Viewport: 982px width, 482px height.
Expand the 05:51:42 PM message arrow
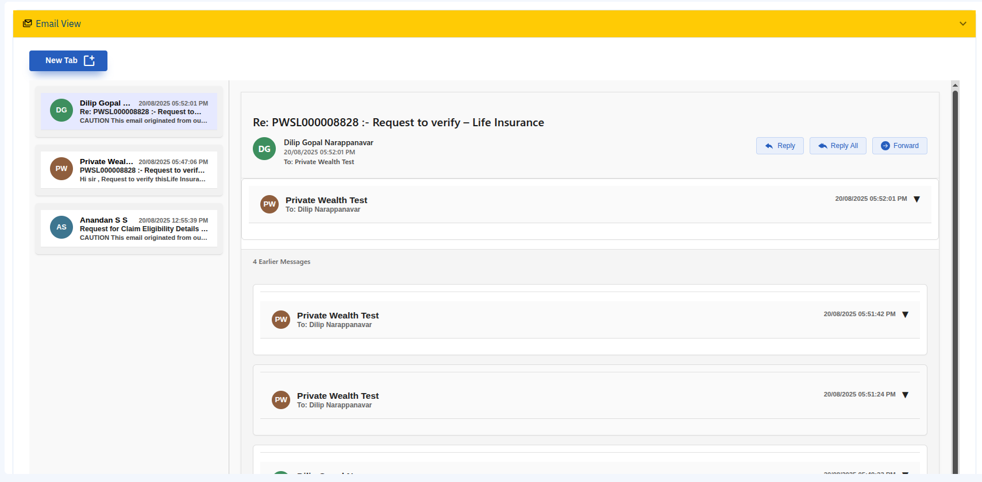905,314
